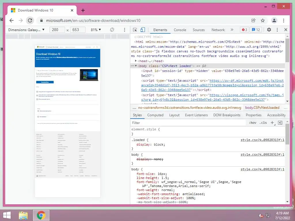The height and width of the screenshot is (221, 295).
Task: Click the browser back arrow
Action: [x=12, y=20]
